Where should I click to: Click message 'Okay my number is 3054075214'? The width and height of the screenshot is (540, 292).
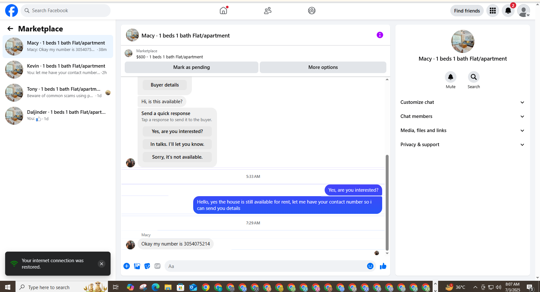click(175, 244)
